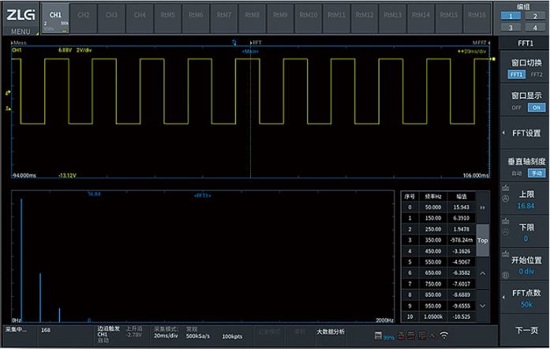
Task: Select the RtM12 channel tab
Action: (365, 18)
